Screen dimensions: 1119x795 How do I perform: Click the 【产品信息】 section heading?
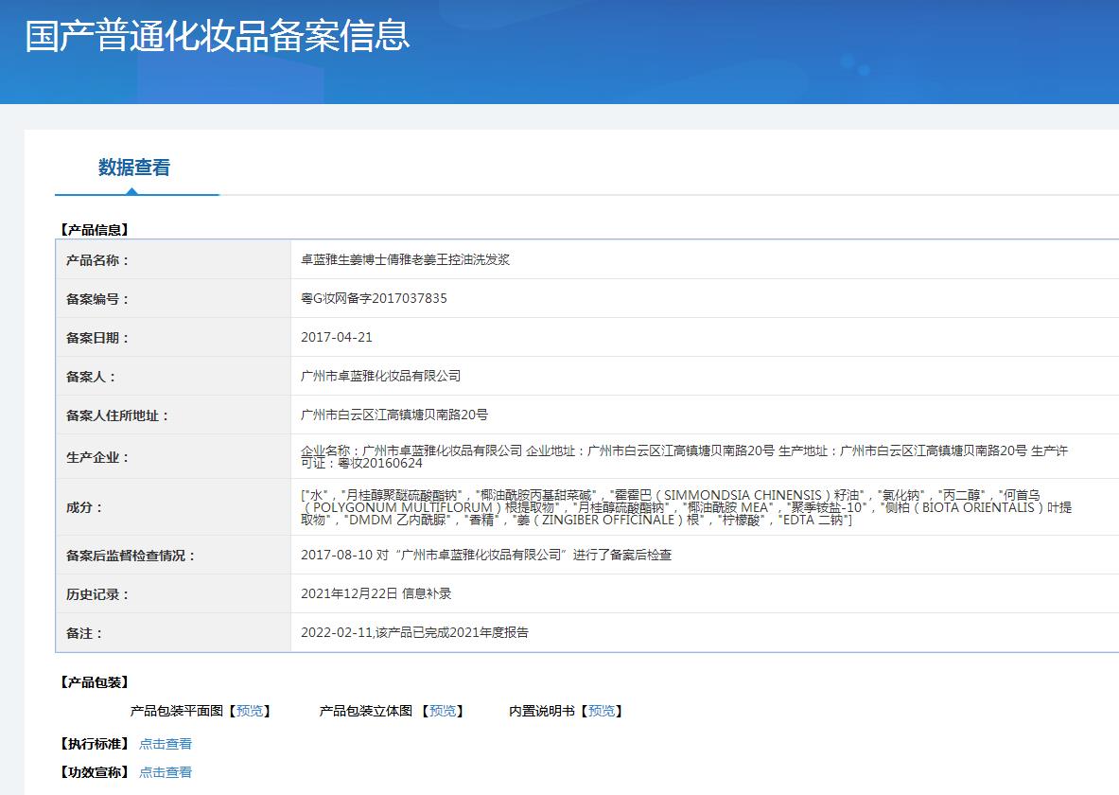click(x=94, y=229)
